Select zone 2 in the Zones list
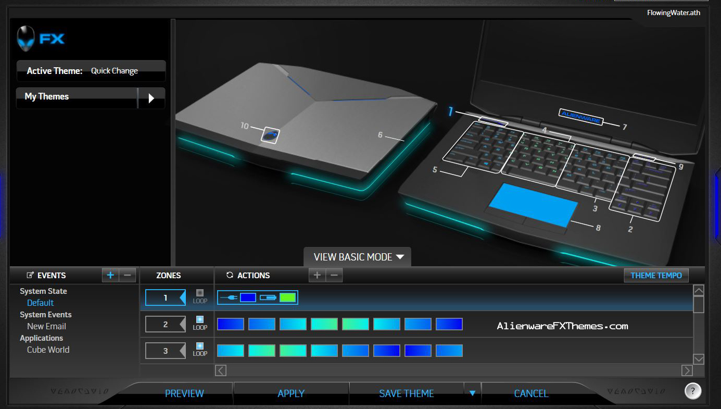 tap(166, 324)
